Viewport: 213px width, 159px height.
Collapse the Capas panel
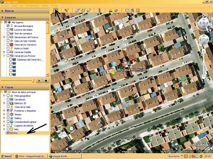click(2, 87)
